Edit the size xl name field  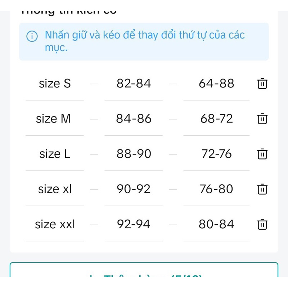click(x=55, y=189)
